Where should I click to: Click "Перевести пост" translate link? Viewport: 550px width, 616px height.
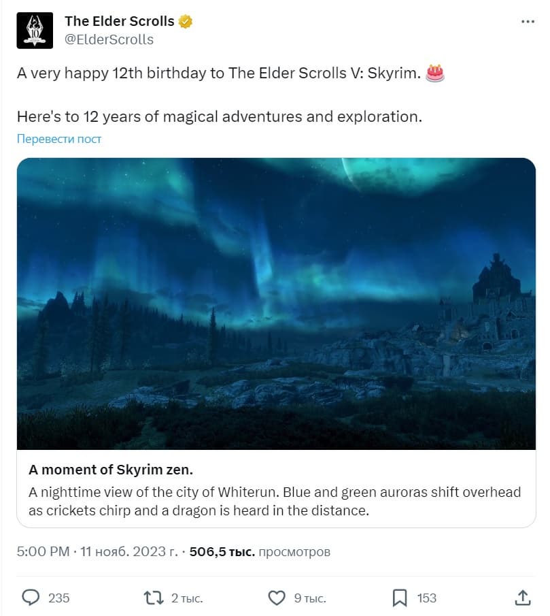tap(59, 139)
